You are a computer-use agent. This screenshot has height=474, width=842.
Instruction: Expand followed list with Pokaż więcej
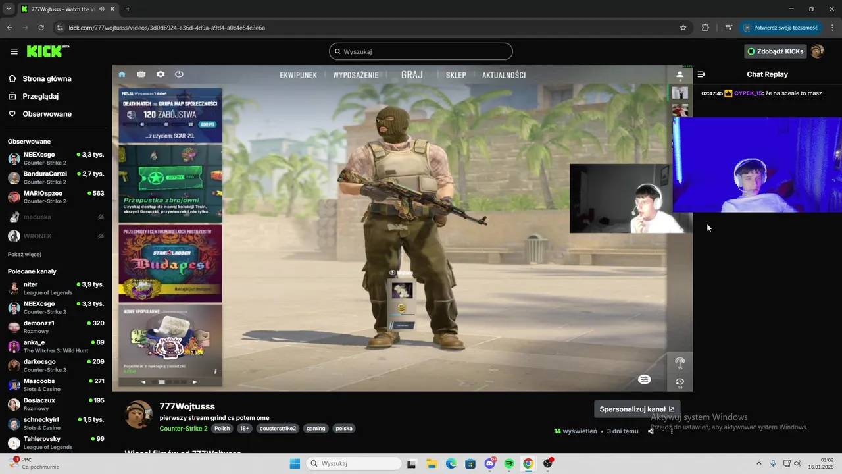click(x=24, y=254)
